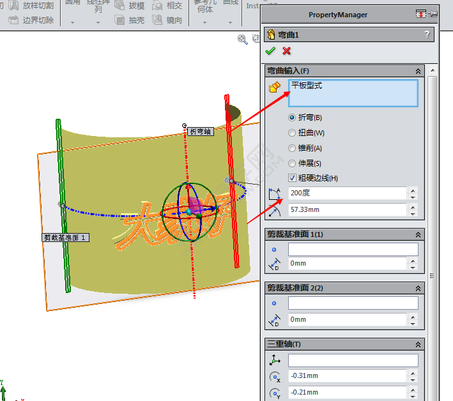Image resolution: width=453 pixels, height=401 pixels.
Task: Open the 曲线 curves dropdown arrow
Action: click(230, 22)
